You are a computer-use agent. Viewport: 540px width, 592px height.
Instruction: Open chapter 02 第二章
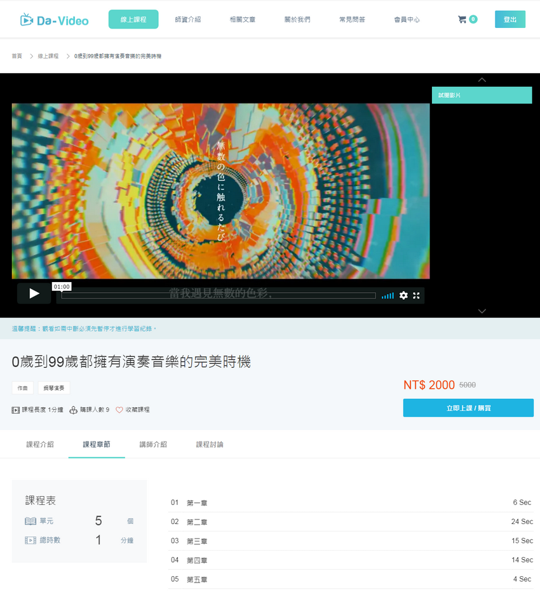click(x=351, y=521)
